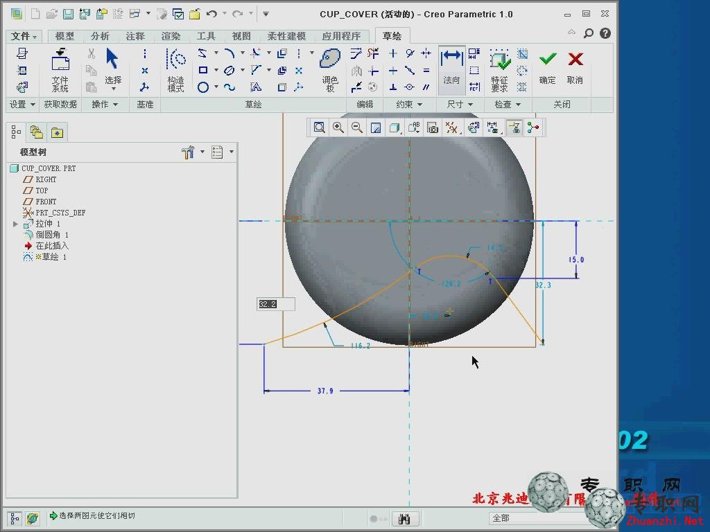Open the Setup (设置) group dropdown
The height and width of the screenshot is (532, 710).
22,105
